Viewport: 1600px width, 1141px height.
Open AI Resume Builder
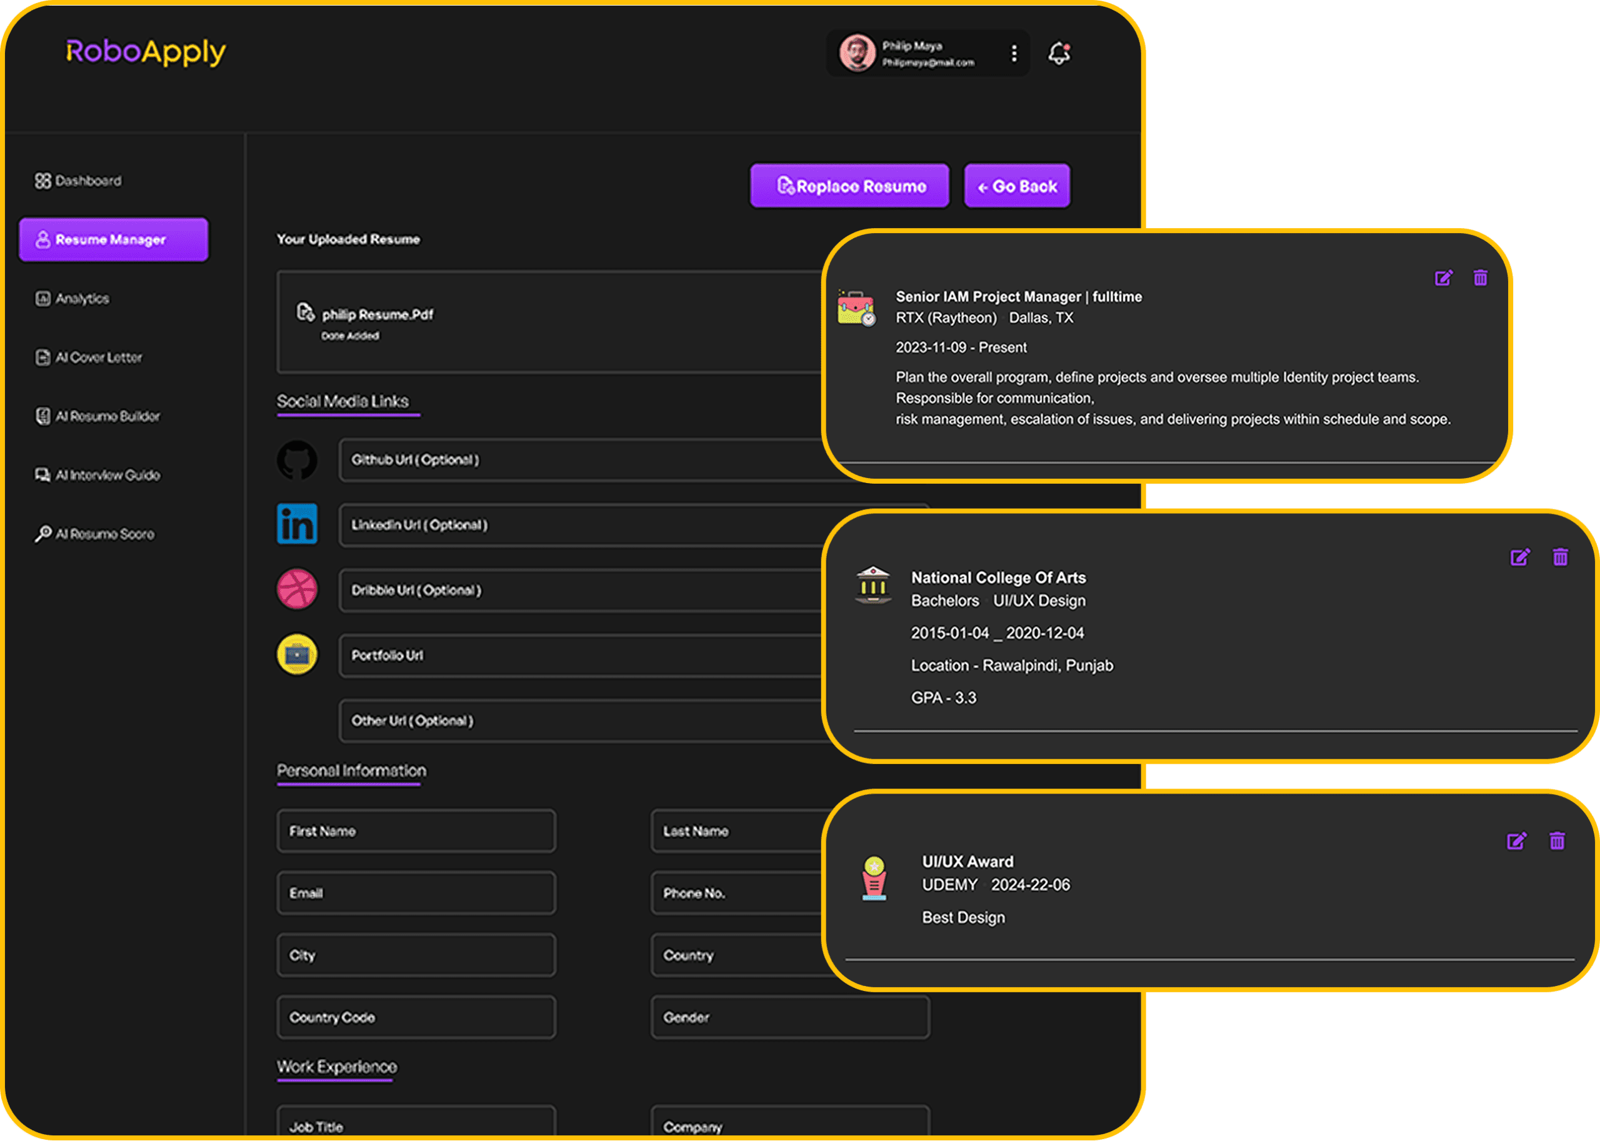[97, 417]
